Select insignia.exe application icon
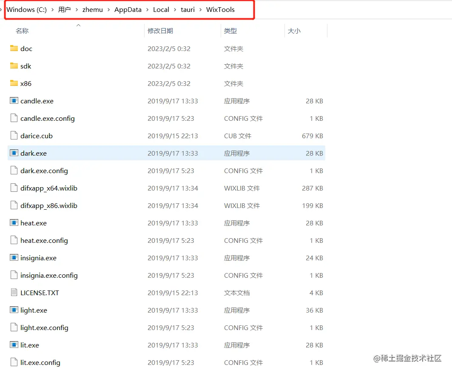The image size is (452, 373). (14, 257)
